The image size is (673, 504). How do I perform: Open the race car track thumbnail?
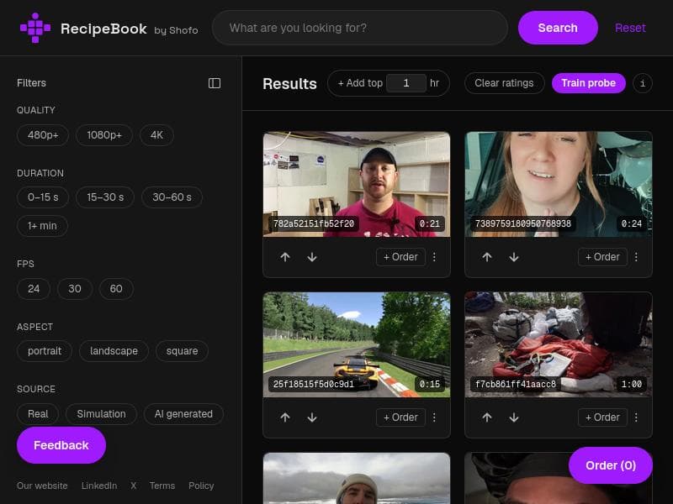[357, 344]
